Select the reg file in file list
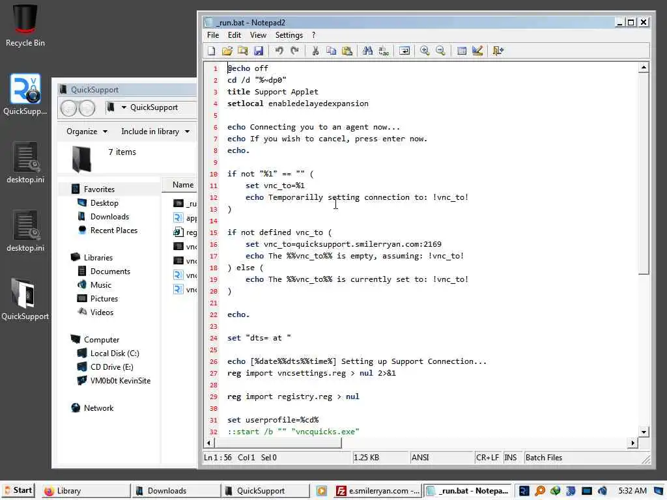The height and width of the screenshot is (500, 667). (x=186, y=232)
